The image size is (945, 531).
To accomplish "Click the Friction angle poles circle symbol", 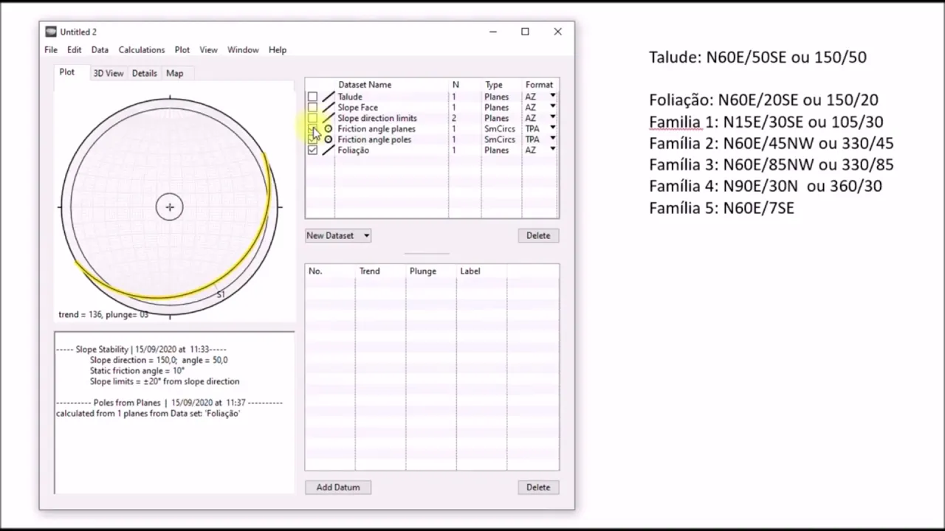I will 329,139.
